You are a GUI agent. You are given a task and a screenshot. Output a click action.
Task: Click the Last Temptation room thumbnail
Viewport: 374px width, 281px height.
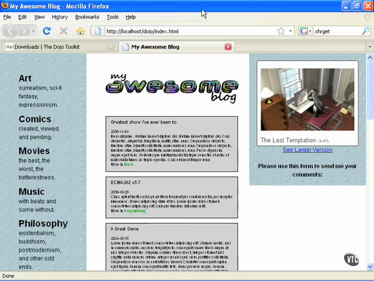click(x=307, y=99)
